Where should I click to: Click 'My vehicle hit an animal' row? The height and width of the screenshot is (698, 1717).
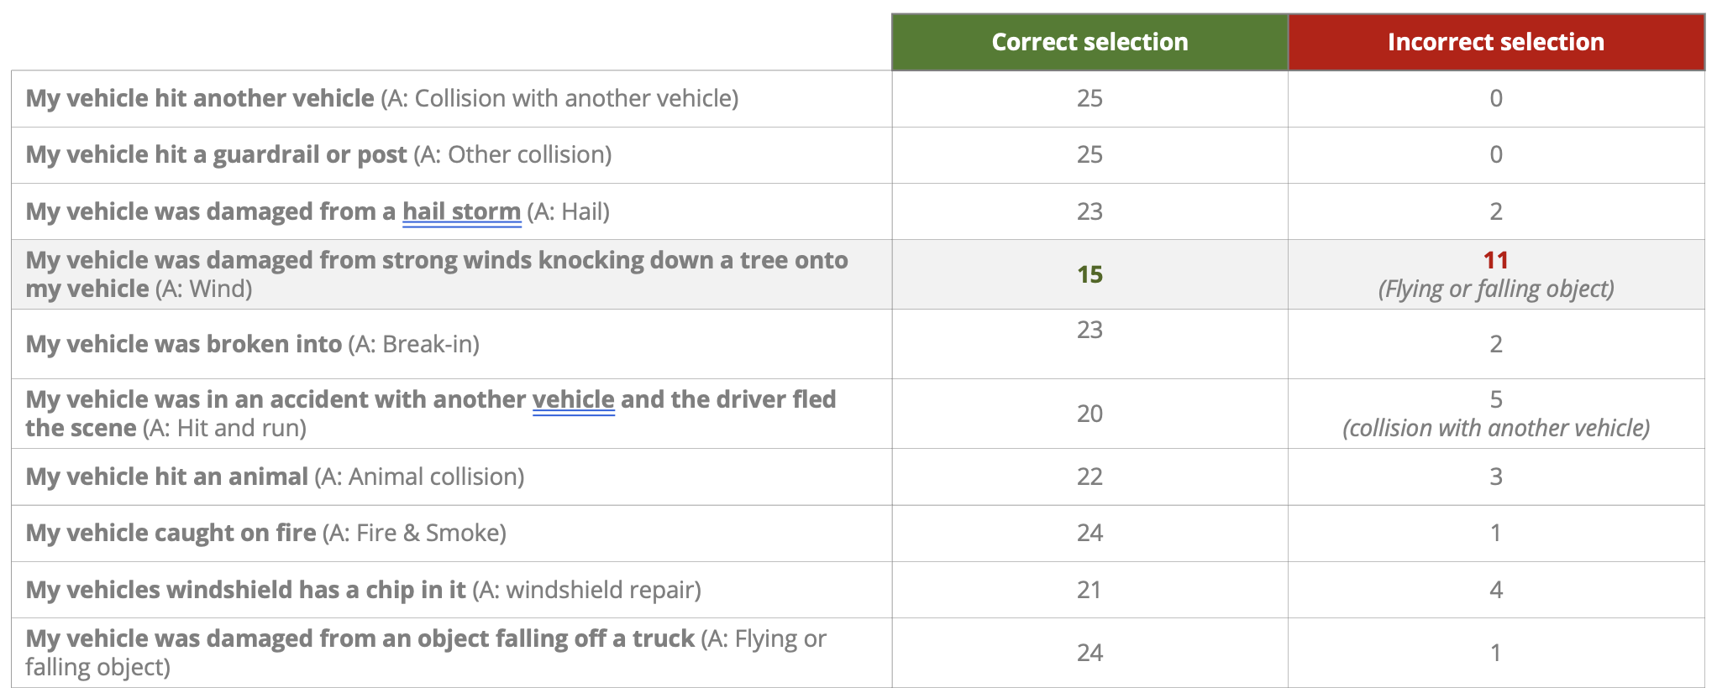coord(166,477)
